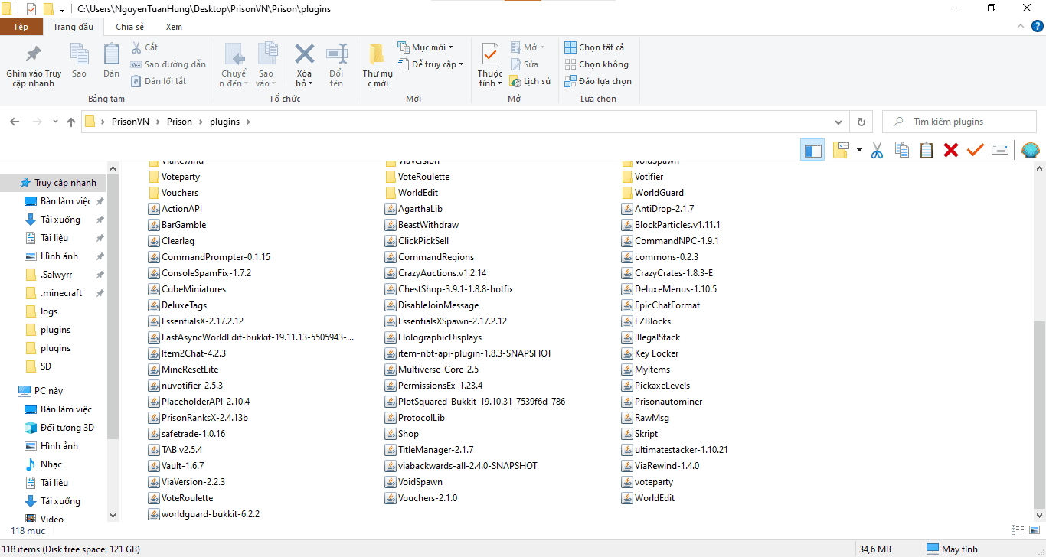Open the Customize Quick Access Toolbar dropdown
Screen dimensions: 1046x557
coord(63,10)
